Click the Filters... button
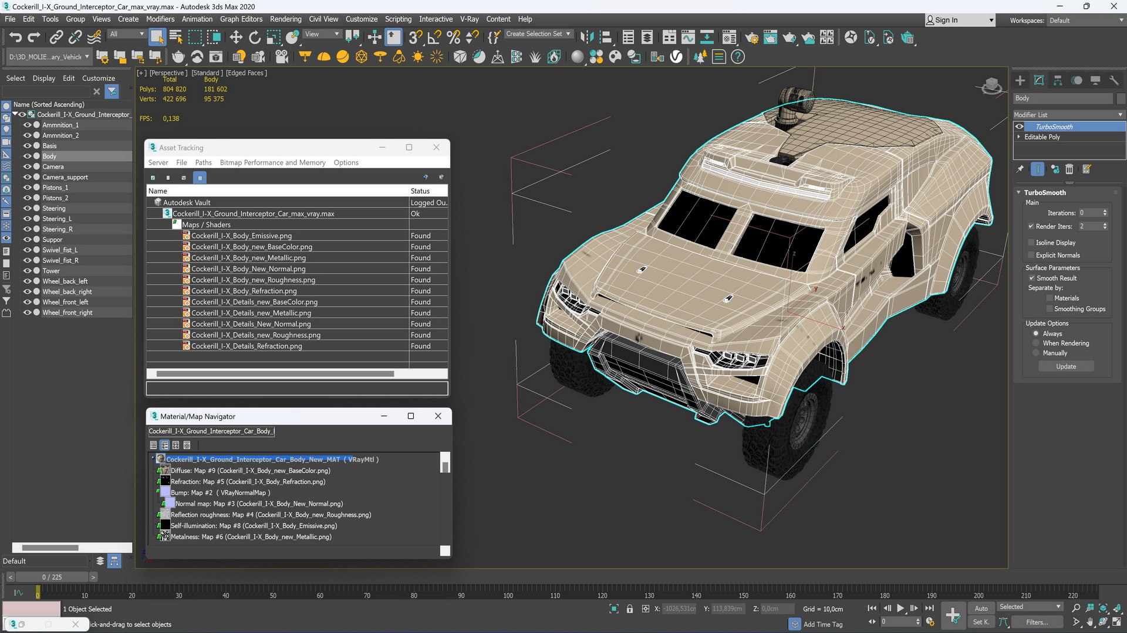Screen dimensions: 1127x633 1037,622
